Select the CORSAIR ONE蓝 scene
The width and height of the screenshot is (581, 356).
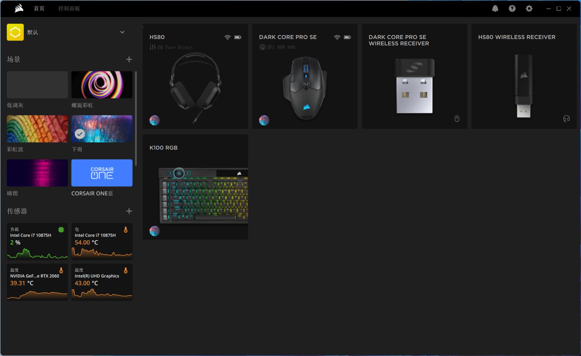102,173
